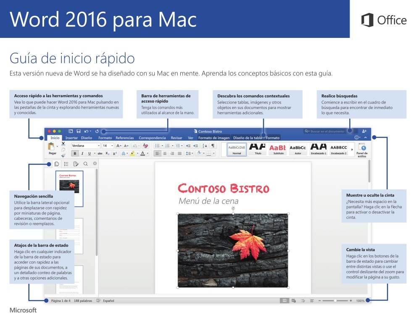416x322 pixels.
Task: Apply subscript X2 formatting
Action: pos(107,154)
